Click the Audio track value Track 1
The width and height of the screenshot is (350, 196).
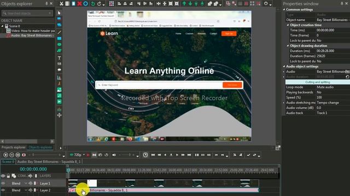[322, 113]
